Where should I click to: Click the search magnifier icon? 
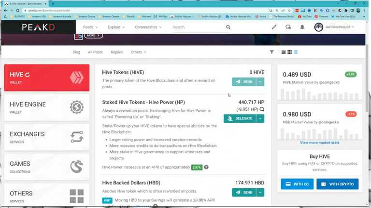228,27
